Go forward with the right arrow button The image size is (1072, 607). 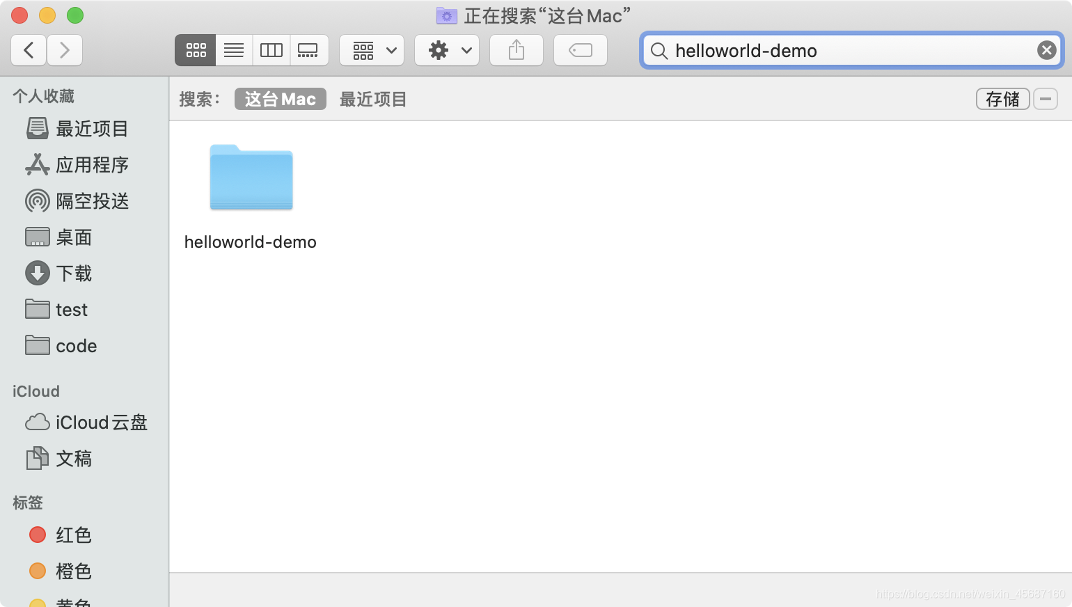coord(65,50)
